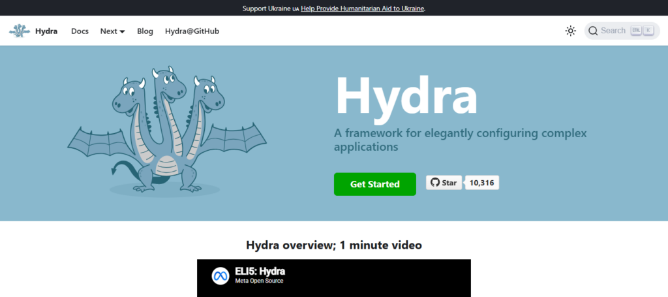Screen dimensions: 668x297
Task: Expand the Next version dropdown
Action: point(112,31)
